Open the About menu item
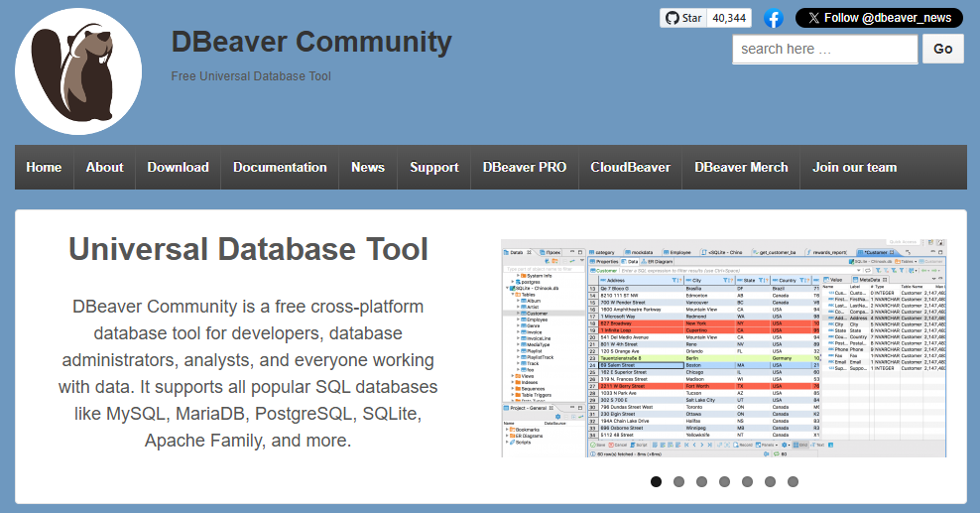The image size is (980, 513). point(104,168)
